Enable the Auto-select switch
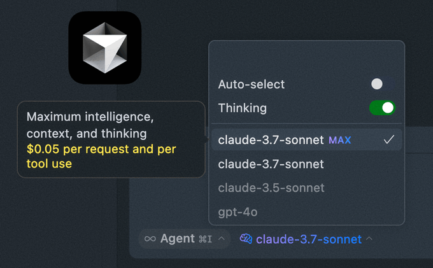Image resolution: width=433 pixels, height=268 pixels. [381, 84]
